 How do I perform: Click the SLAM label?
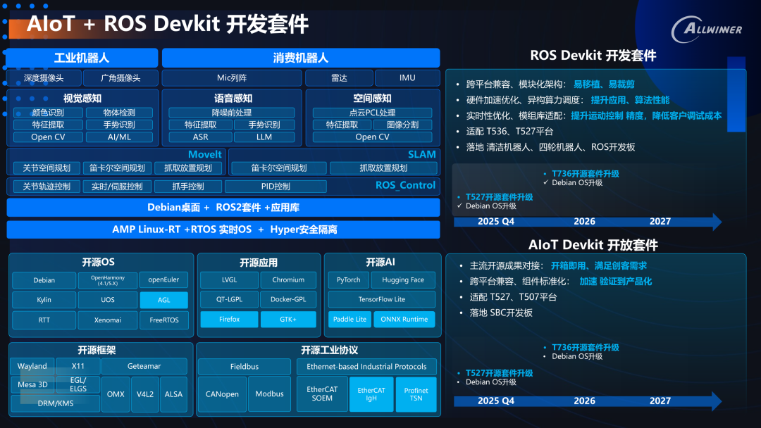[x=422, y=155]
